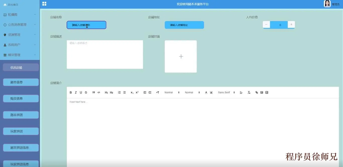Click the 店铺描述 field label
The width and height of the screenshot is (343, 167).
56,37
